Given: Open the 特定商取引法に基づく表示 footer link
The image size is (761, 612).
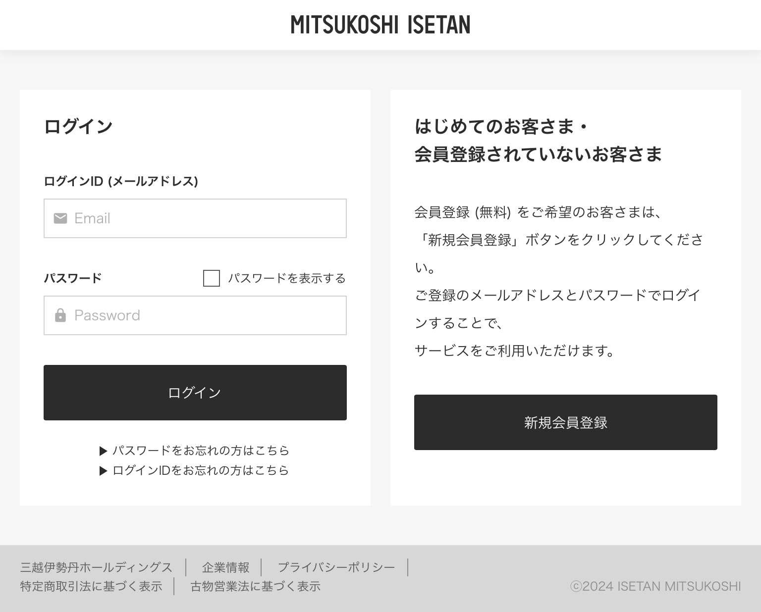Looking at the screenshot, I should click(91, 586).
